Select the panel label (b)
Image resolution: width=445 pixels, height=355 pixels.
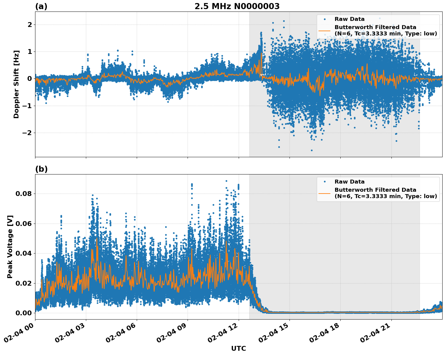tap(41, 169)
